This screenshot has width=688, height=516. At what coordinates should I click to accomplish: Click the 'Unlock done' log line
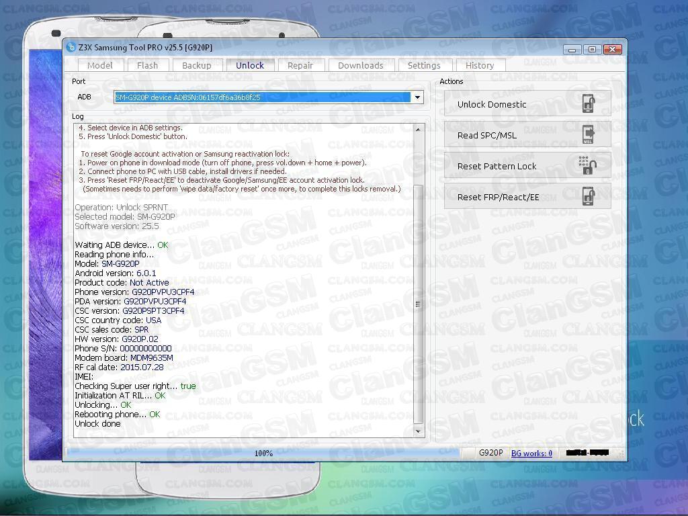click(97, 424)
